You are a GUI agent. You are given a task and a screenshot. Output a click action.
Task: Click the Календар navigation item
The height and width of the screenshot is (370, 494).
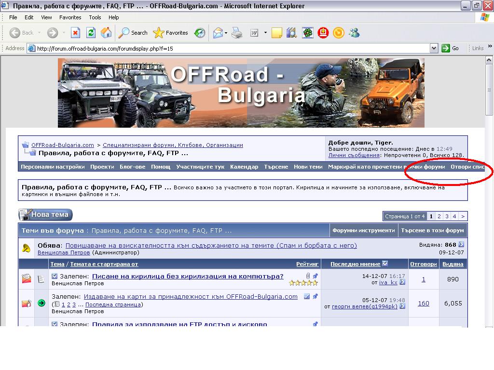coord(244,167)
